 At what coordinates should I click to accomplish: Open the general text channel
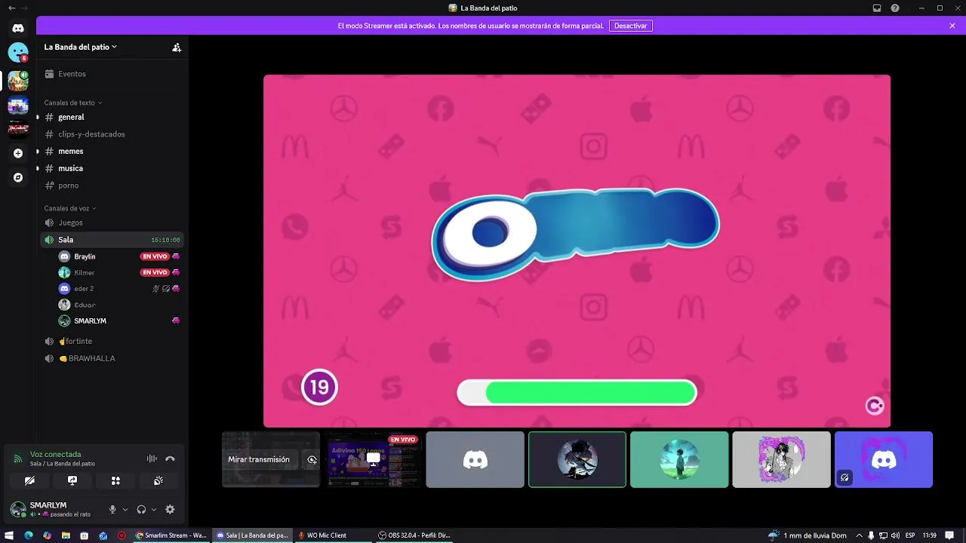click(112, 117)
